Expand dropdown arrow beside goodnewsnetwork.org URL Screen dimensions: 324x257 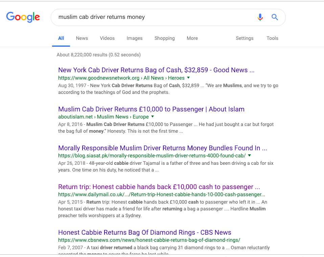[x=188, y=78]
